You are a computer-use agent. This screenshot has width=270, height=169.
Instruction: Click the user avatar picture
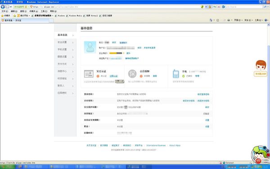[90, 47]
